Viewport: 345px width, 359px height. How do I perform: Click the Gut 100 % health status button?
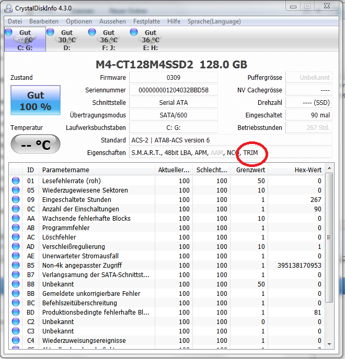tap(36, 100)
